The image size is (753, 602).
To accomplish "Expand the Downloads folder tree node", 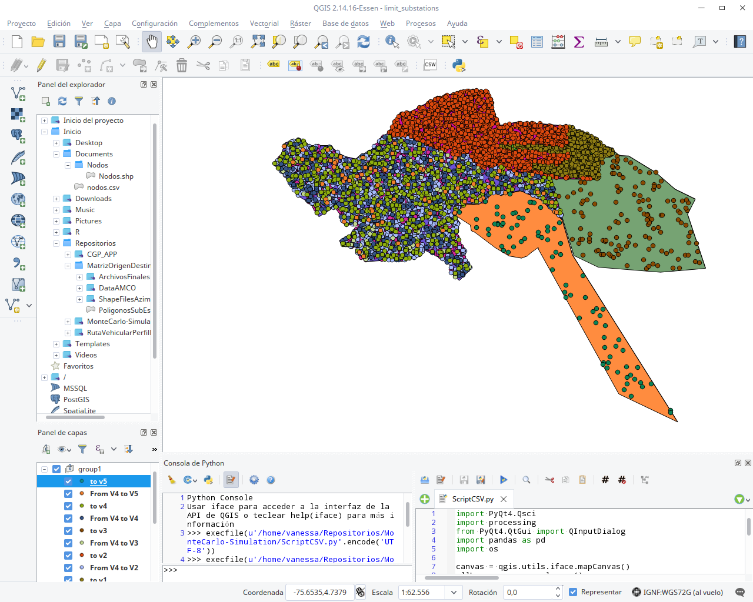I will click(x=56, y=199).
